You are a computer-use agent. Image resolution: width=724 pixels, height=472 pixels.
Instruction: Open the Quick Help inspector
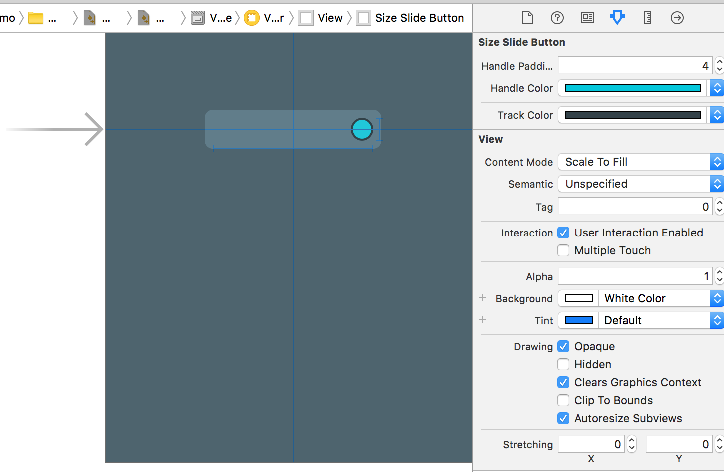pos(557,18)
